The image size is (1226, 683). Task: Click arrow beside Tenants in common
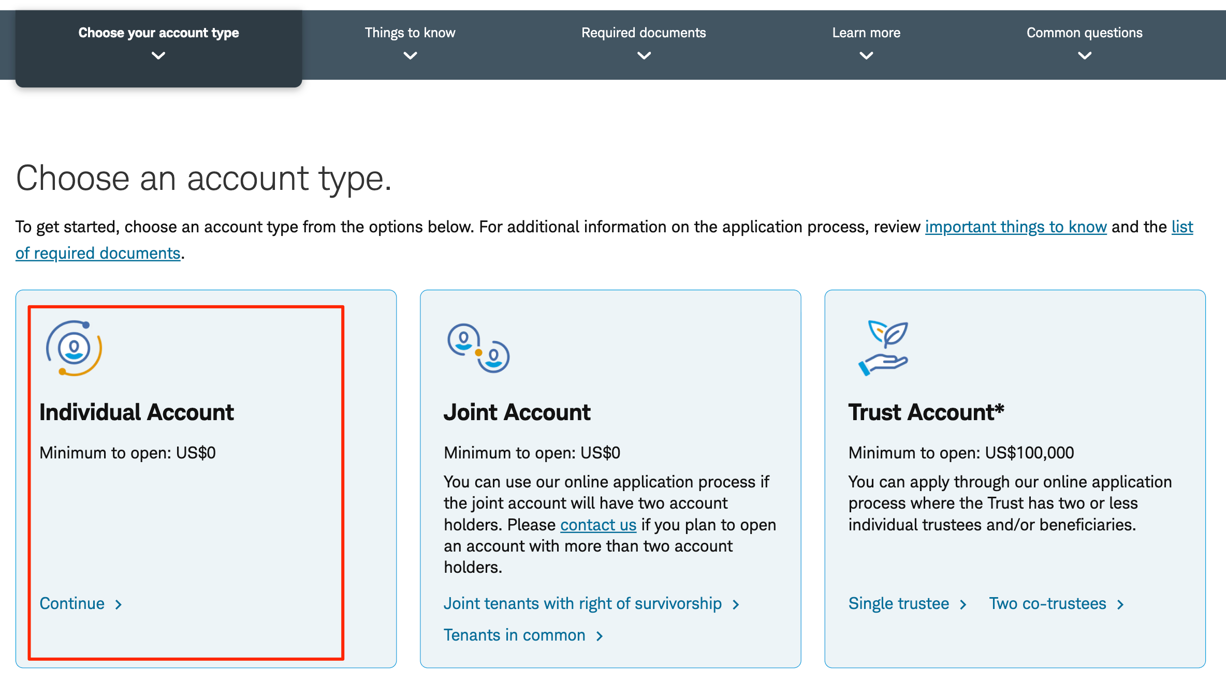(600, 636)
